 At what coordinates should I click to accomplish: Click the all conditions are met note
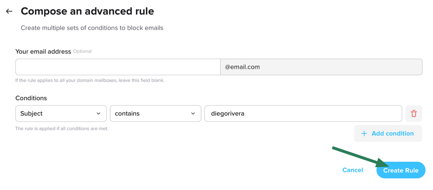tap(62, 129)
